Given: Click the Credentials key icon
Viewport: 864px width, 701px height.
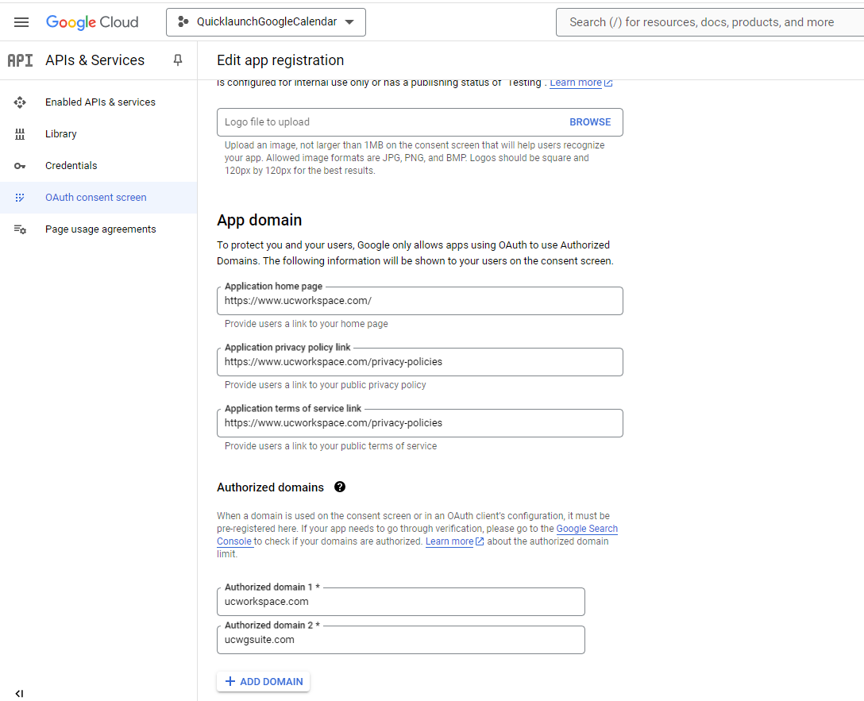Looking at the screenshot, I should coord(20,166).
